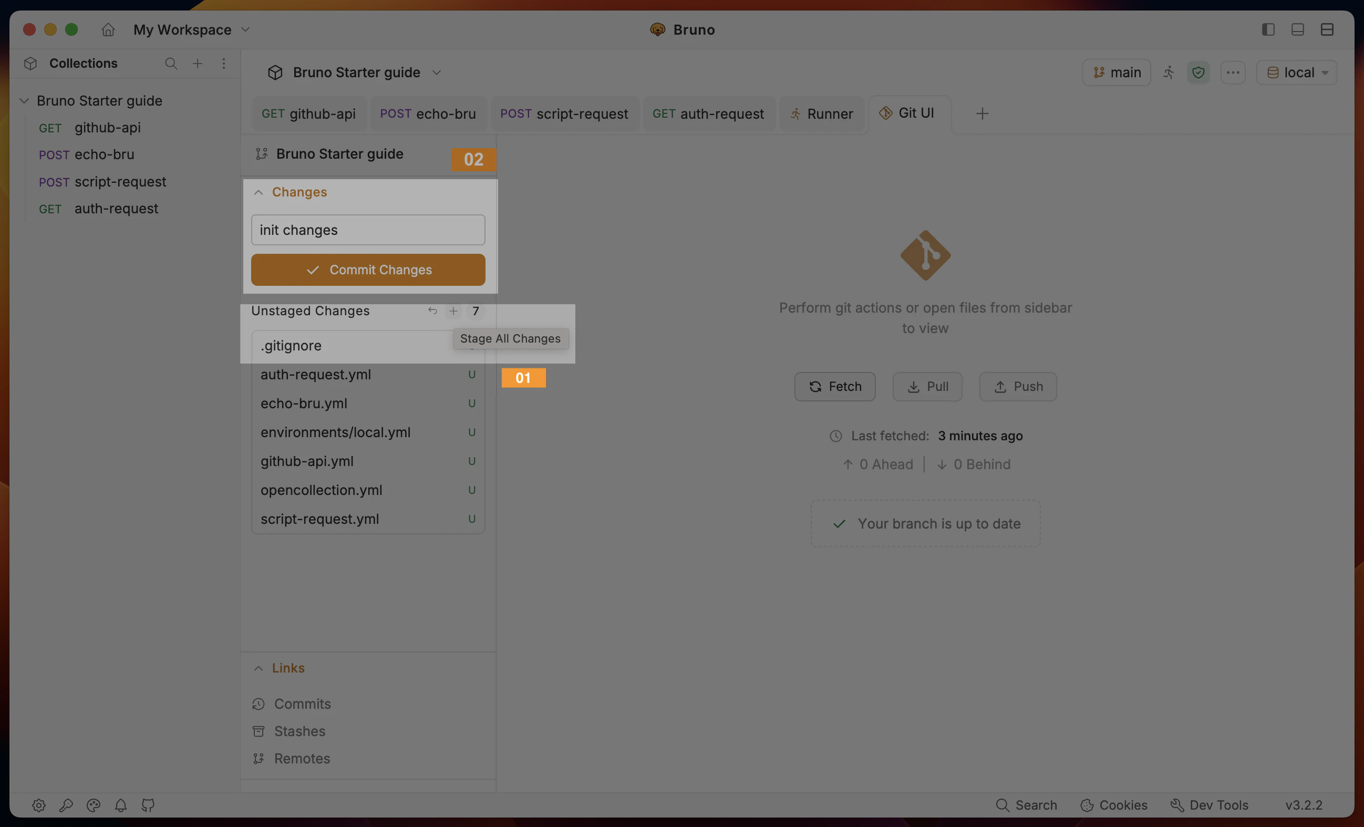Open the GitHub icon in status bar
The height and width of the screenshot is (827, 1364).
pyautogui.click(x=148, y=805)
